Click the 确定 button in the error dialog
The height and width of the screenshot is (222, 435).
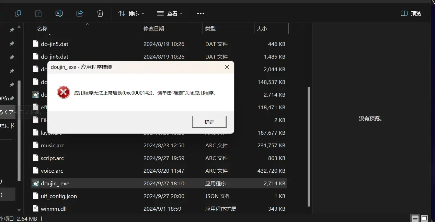(x=209, y=122)
